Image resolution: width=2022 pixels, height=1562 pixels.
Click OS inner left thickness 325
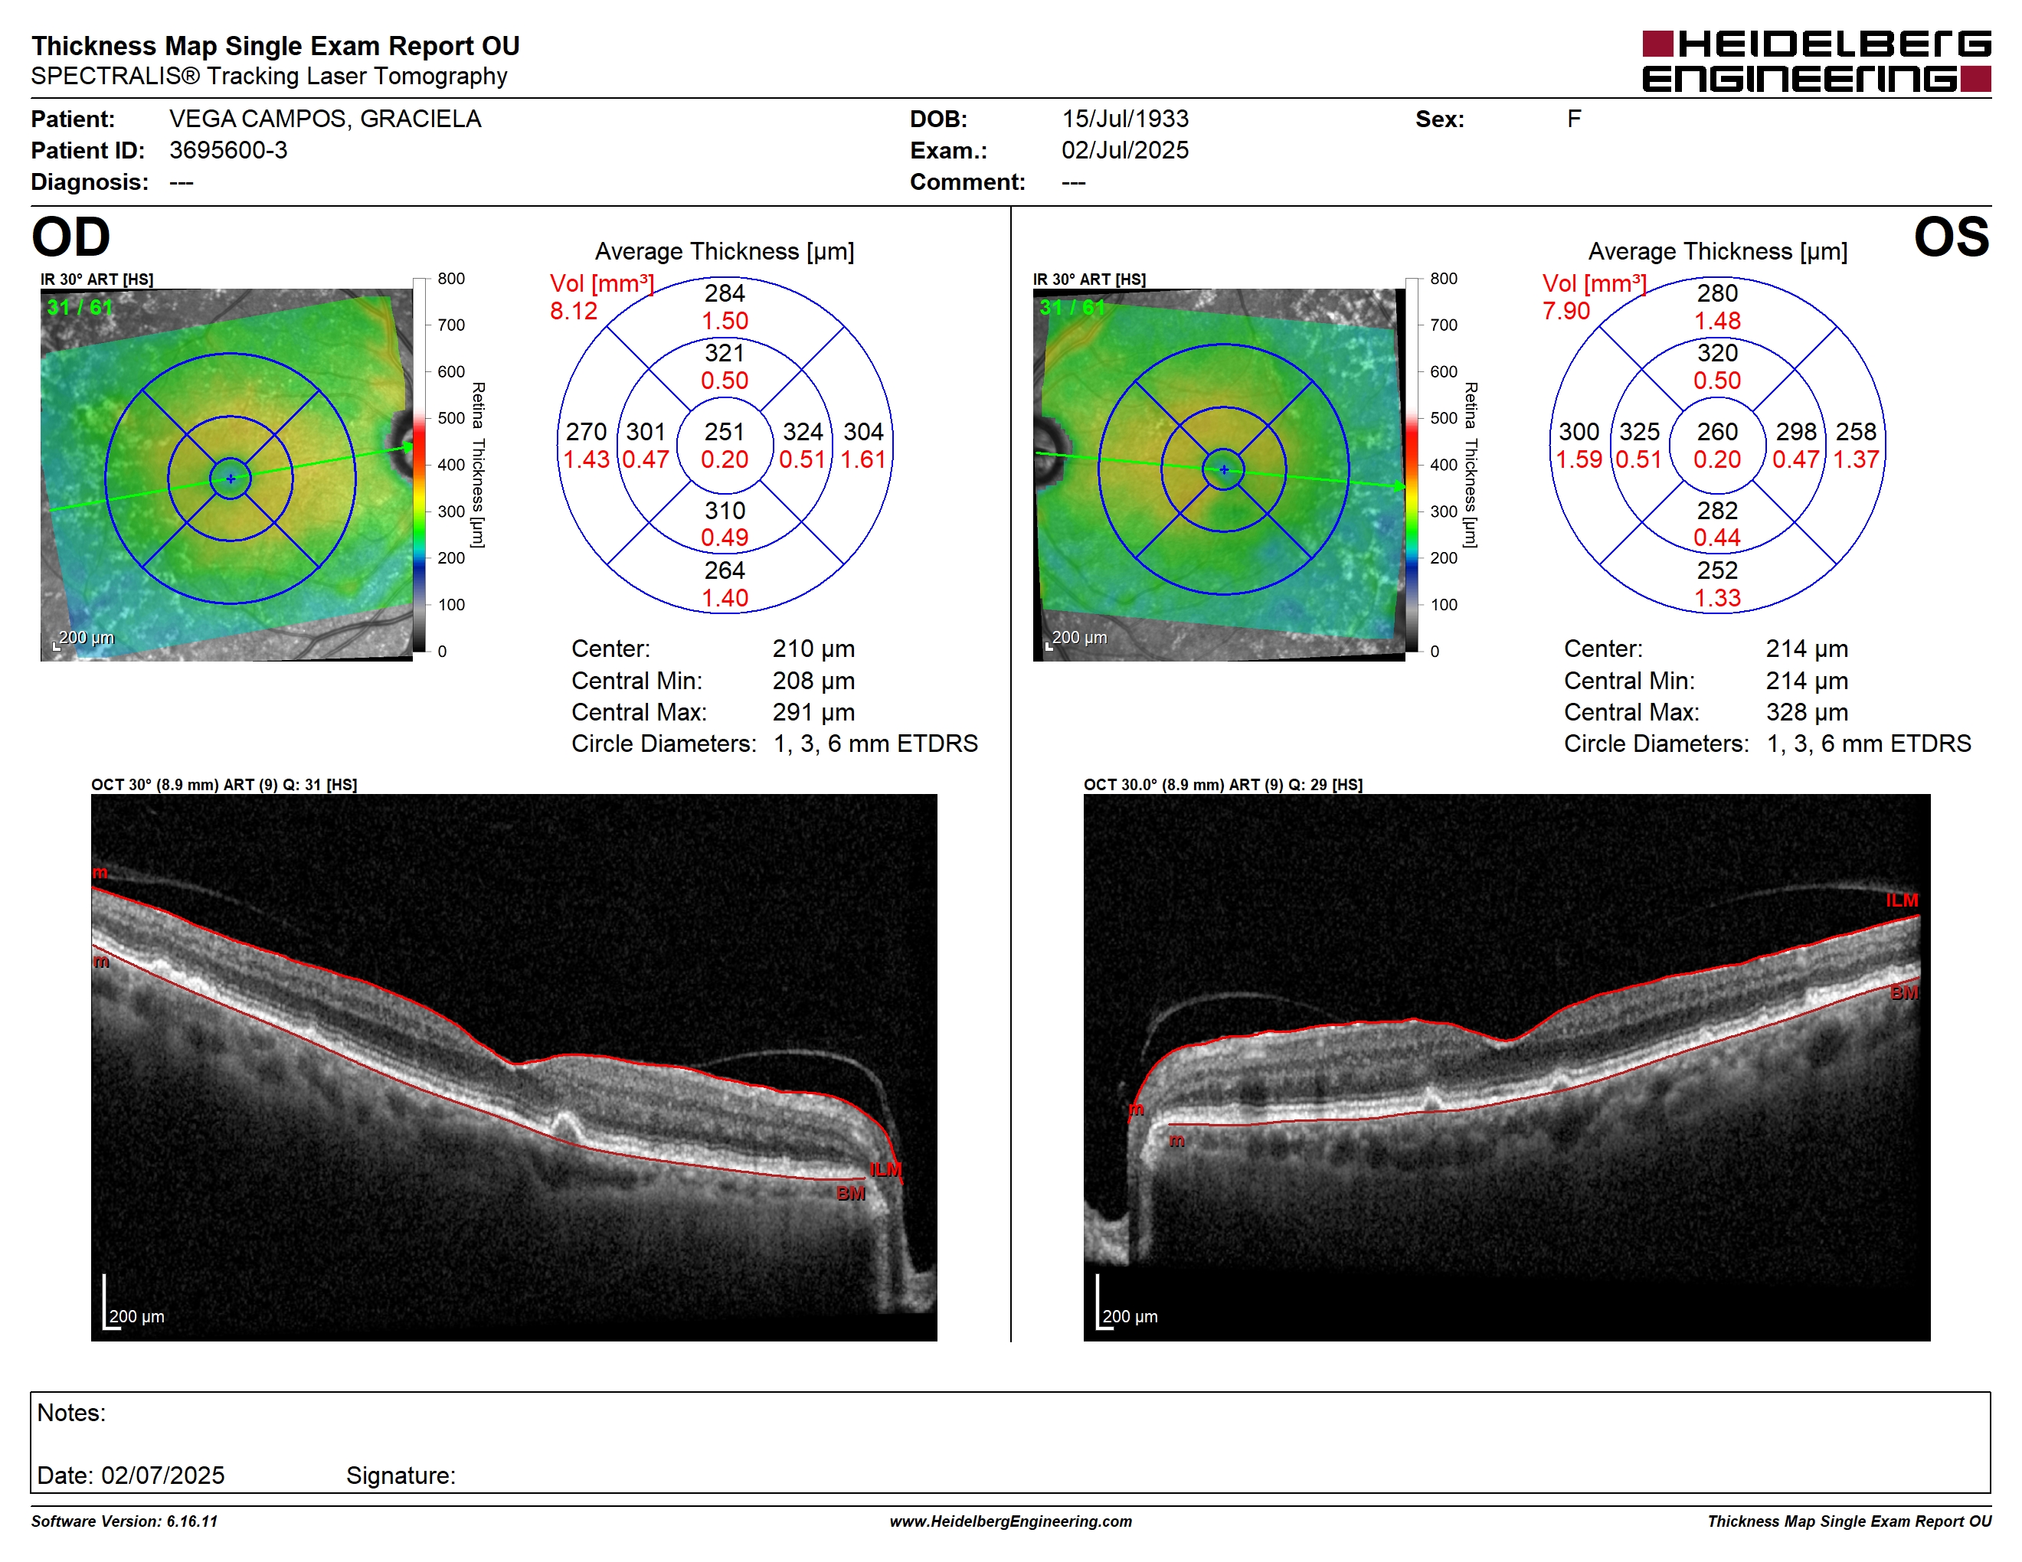click(x=1639, y=432)
